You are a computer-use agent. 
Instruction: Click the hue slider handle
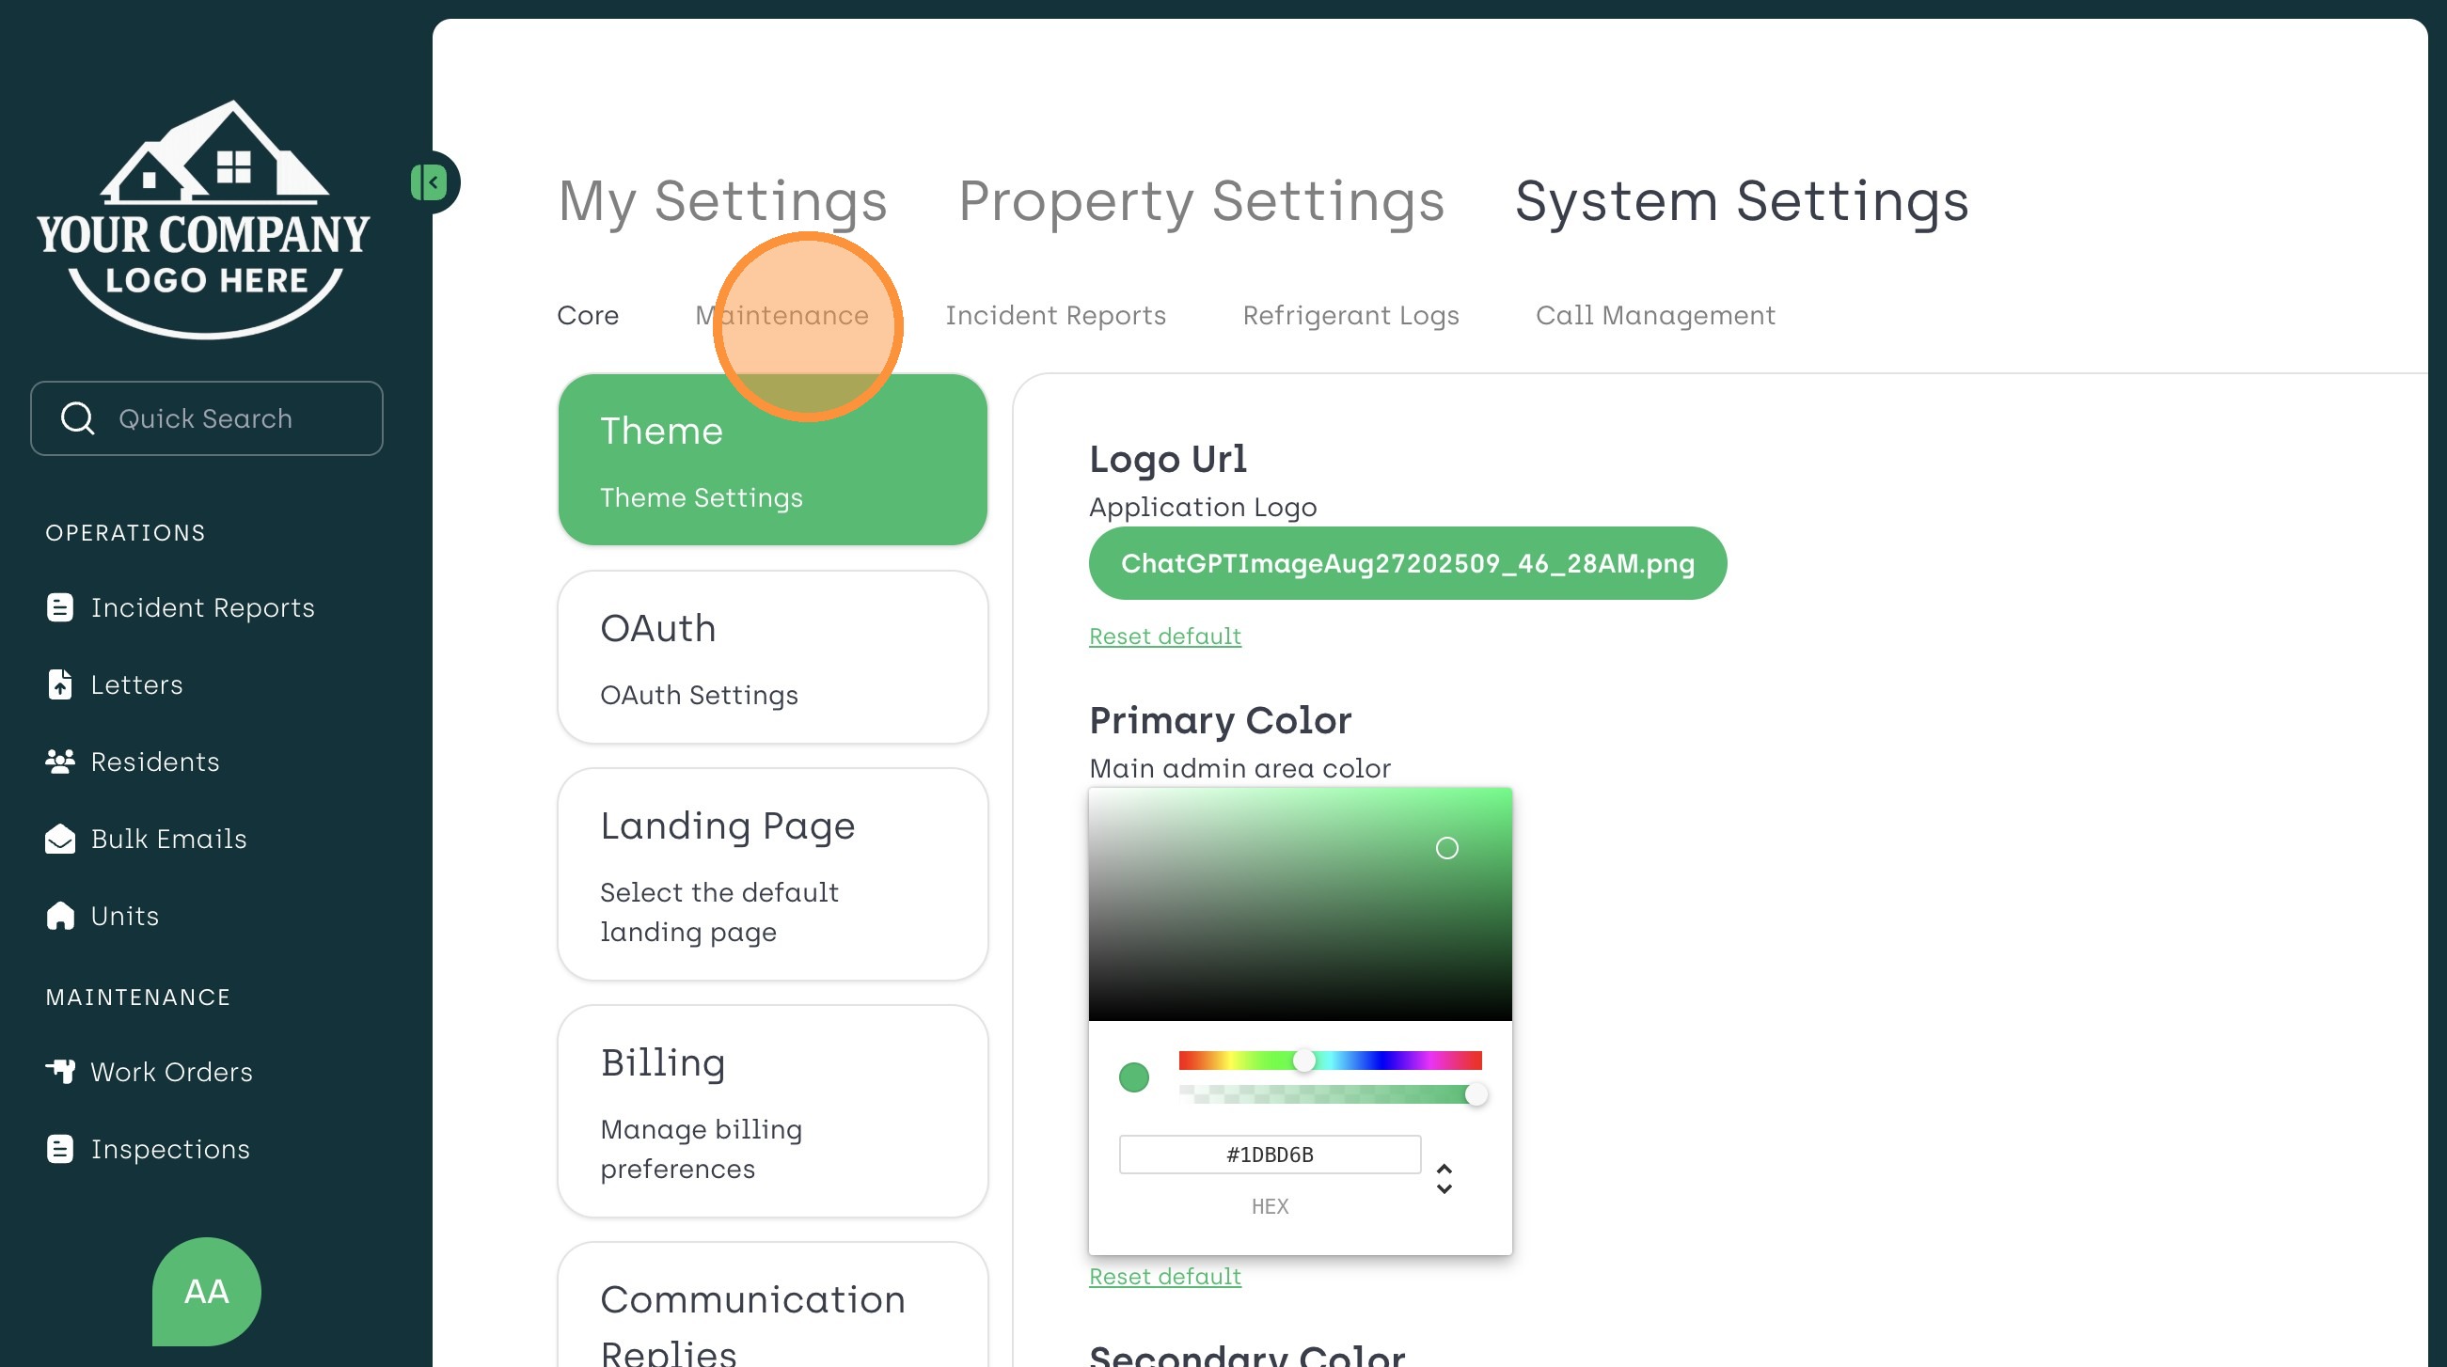coord(1304,1061)
